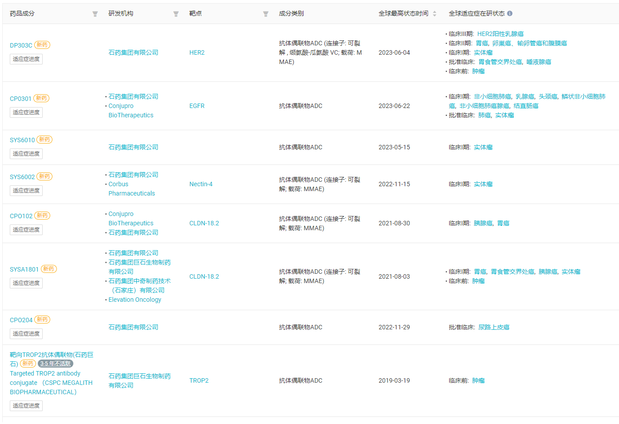The width and height of the screenshot is (619, 424).
Task: Click 3-5年不活跃 status badge
Action: pyautogui.click(x=55, y=364)
